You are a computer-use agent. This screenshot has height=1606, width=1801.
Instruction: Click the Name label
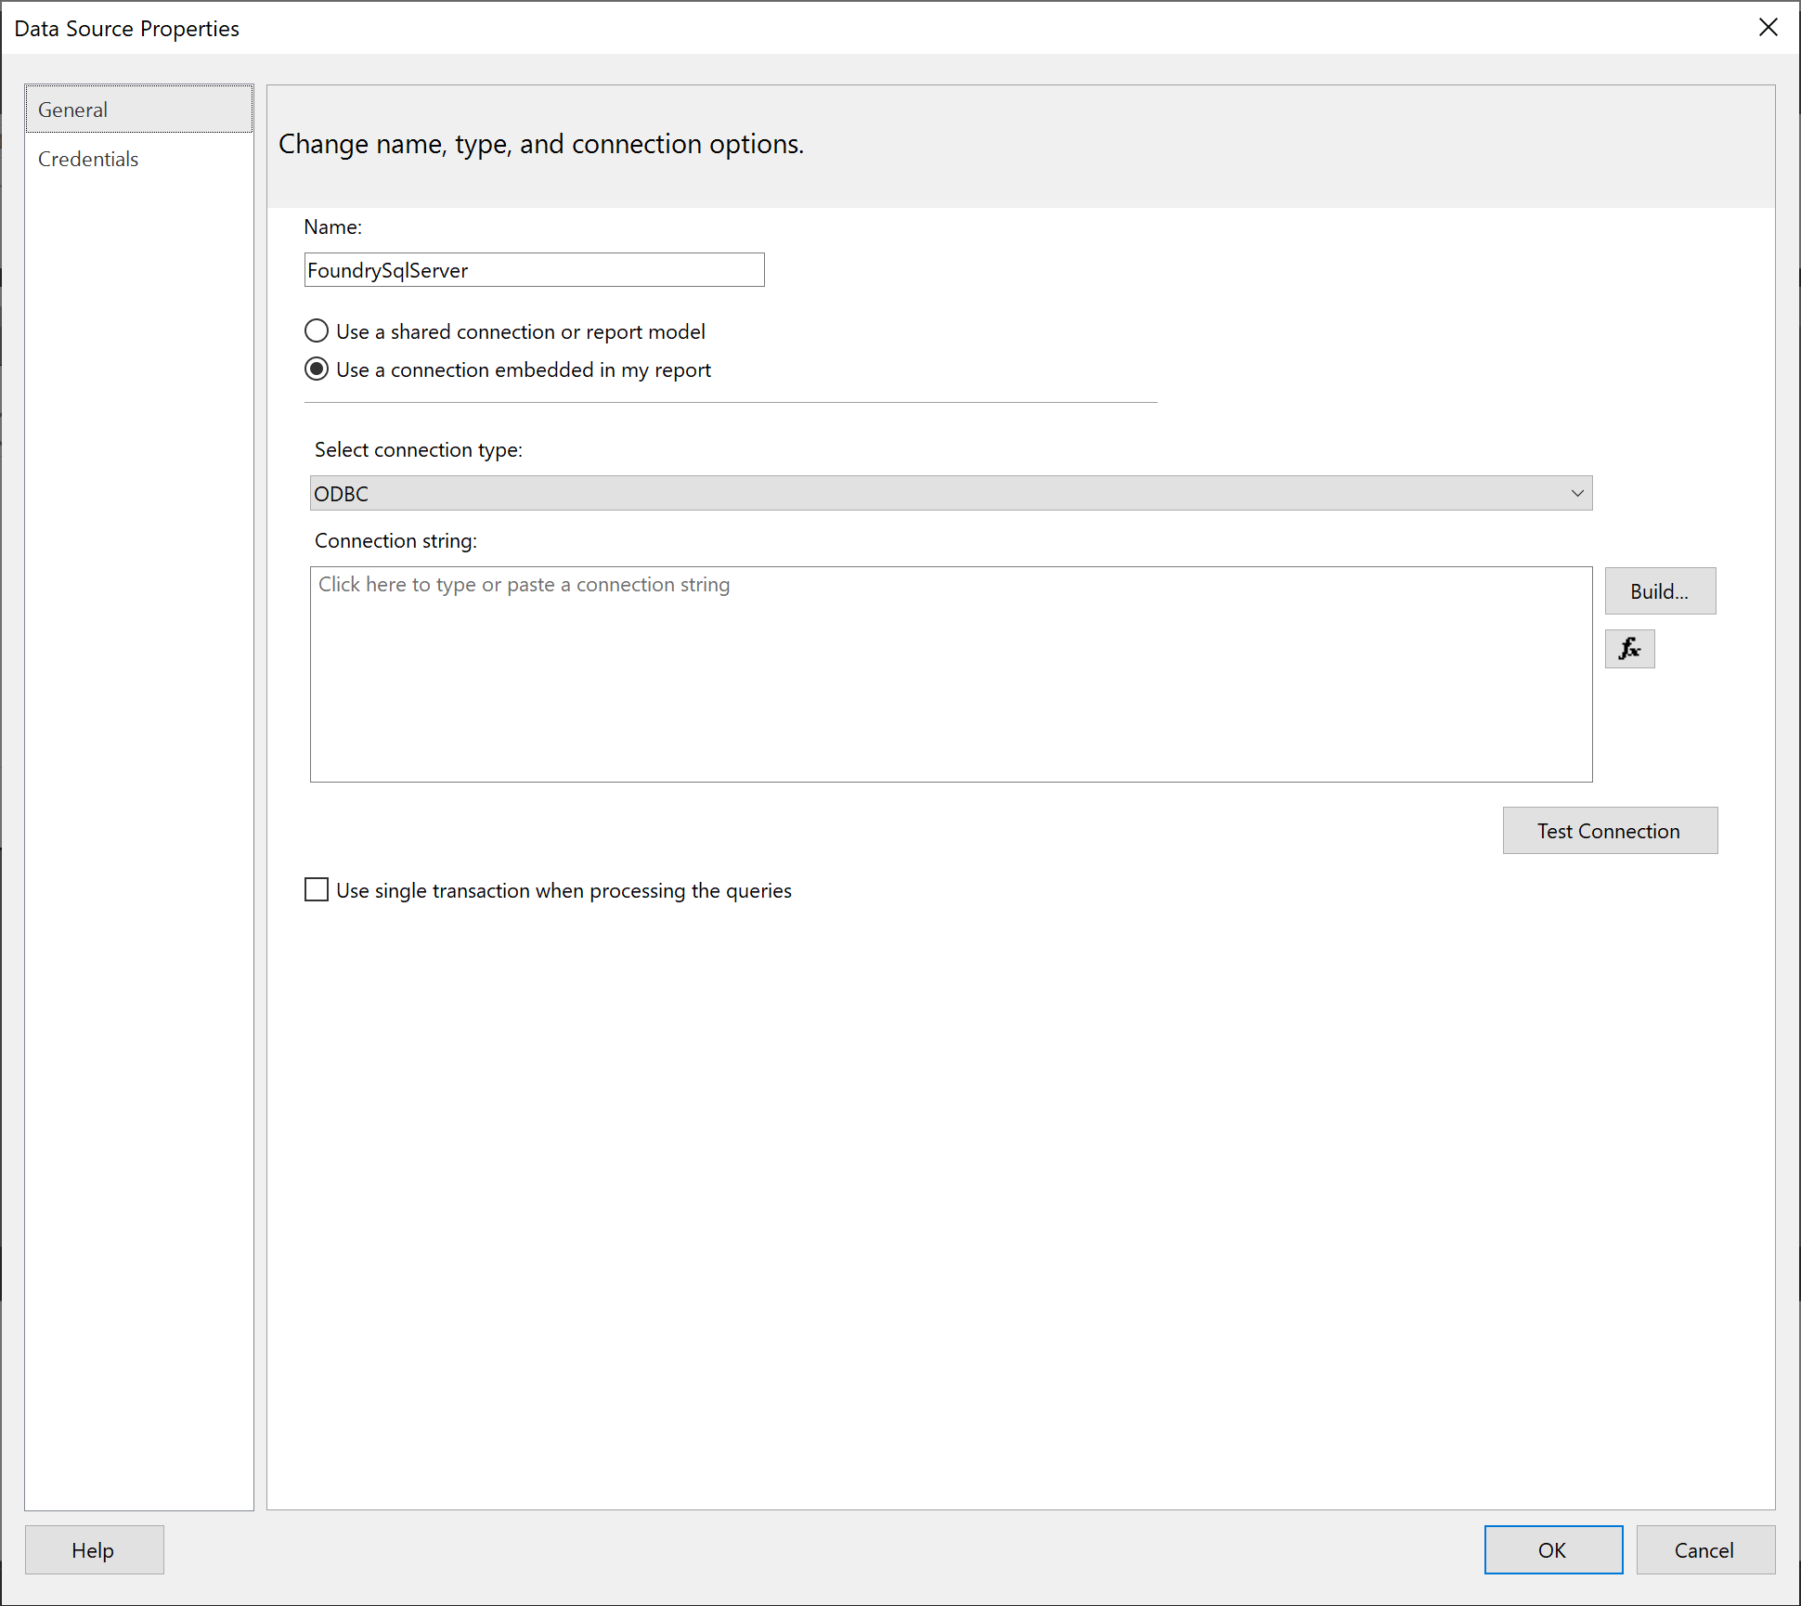pyautogui.click(x=332, y=227)
